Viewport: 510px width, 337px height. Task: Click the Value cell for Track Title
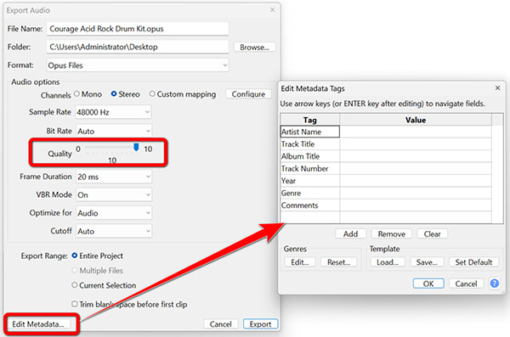click(416, 144)
